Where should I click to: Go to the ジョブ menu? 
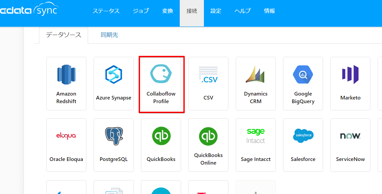pyautogui.click(x=141, y=11)
